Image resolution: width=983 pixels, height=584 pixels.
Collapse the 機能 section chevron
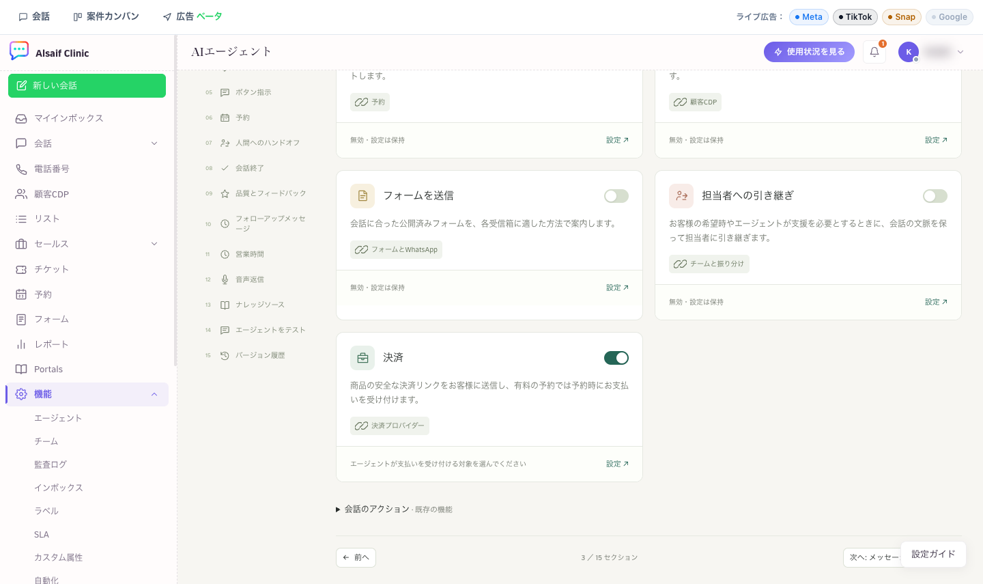154,394
